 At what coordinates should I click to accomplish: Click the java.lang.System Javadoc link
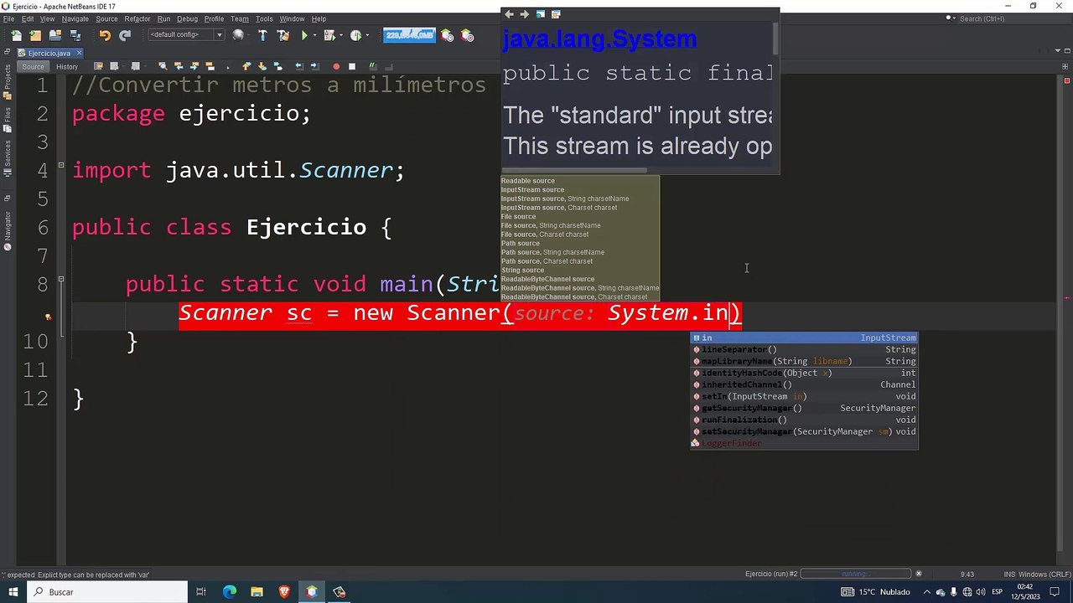click(x=599, y=39)
